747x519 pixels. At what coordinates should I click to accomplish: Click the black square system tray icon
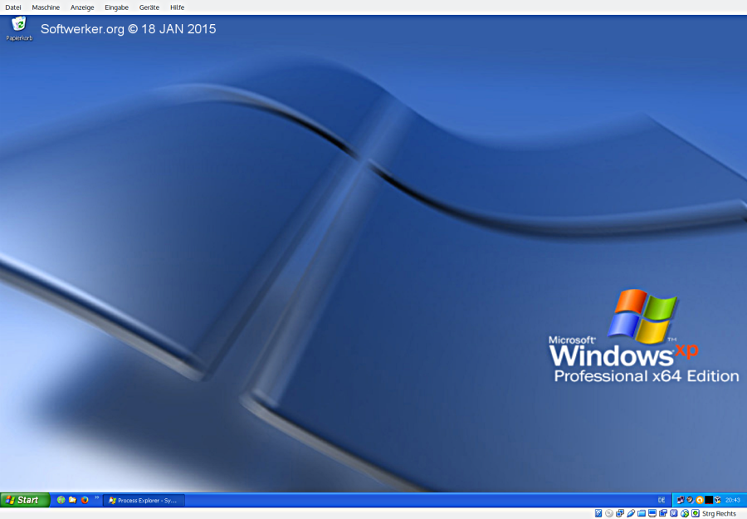[x=709, y=500]
